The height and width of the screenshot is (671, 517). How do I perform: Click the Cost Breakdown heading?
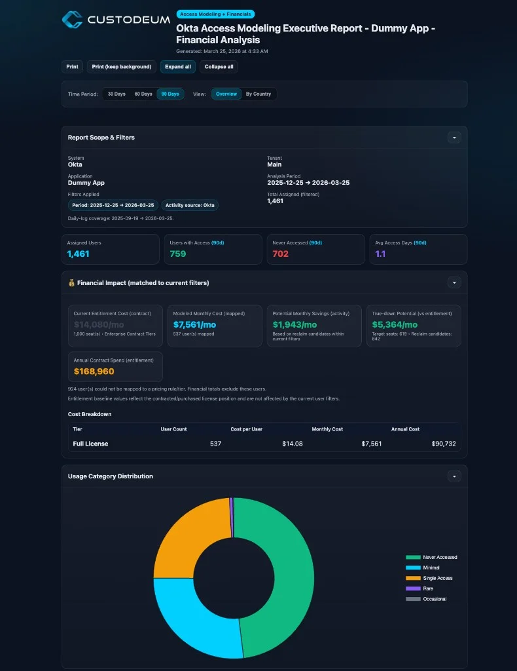(x=90, y=414)
